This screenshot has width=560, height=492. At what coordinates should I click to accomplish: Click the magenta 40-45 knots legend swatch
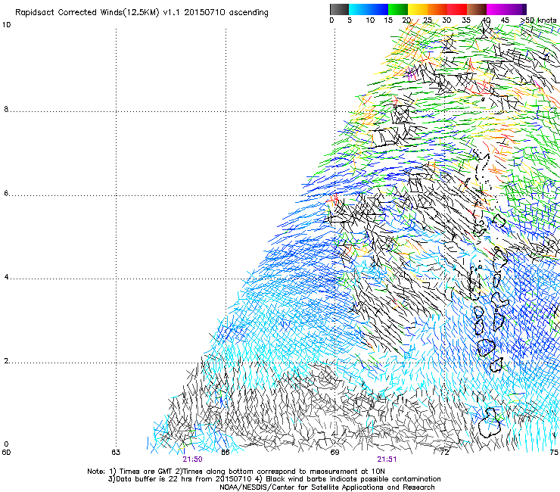496,9
